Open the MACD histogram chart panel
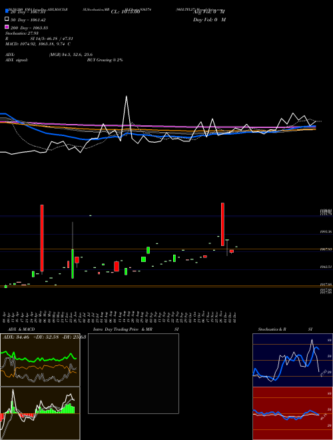 (40, 413)
